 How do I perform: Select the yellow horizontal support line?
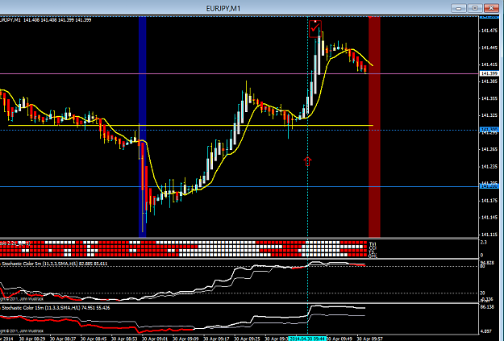[x=190, y=125]
